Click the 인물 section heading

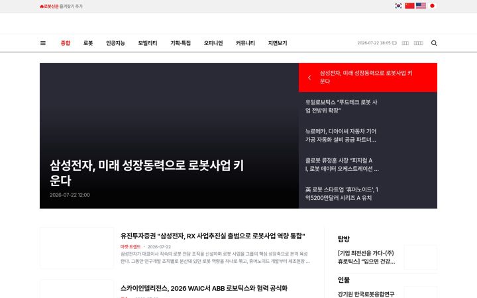[x=344, y=280]
